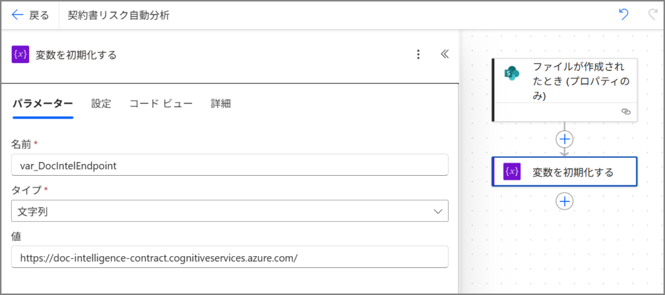665x295 pixels.
Task: Click the 値 field containing the endpoint URL
Action: [x=230, y=257]
